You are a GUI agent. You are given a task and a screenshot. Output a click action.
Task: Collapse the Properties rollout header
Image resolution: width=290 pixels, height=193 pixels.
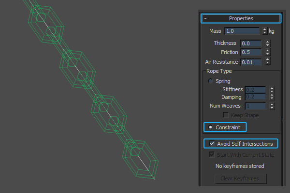click(x=241, y=18)
